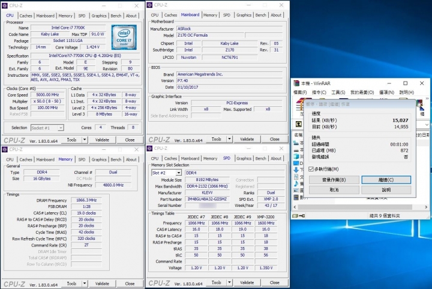Screen dimensions: 432x289
Task: Click Close button in Mainboard window
Action: pyautogui.click(x=274, y=139)
